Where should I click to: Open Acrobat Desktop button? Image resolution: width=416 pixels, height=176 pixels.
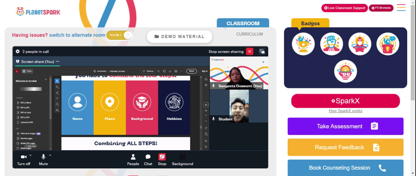tap(148, 71)
